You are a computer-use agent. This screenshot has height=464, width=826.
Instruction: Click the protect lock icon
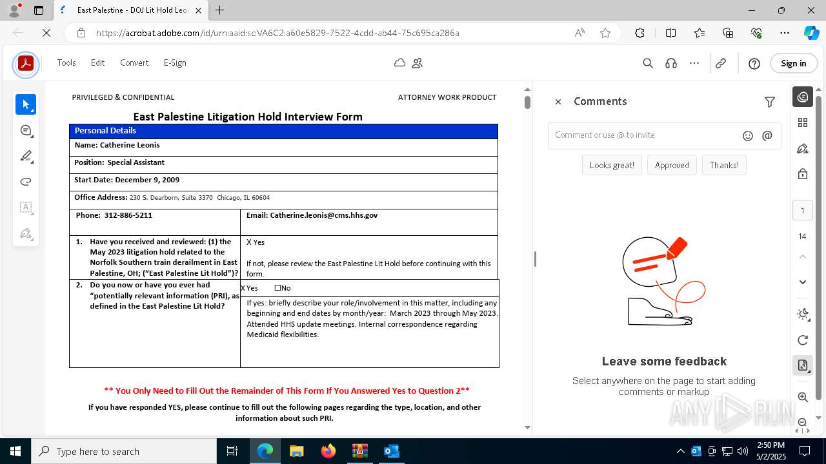coord(803,174)
